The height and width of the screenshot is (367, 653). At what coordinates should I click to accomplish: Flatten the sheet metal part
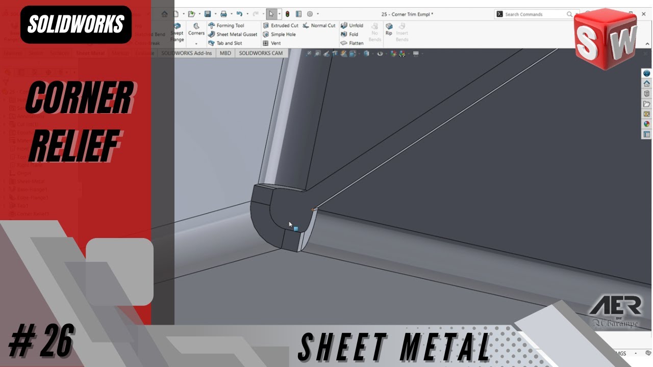[x=352, y=43]
